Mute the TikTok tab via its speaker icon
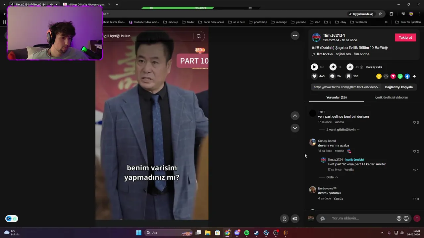The image size is (424, 238). [51, 4]
